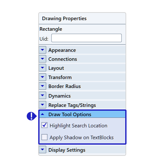Expand the Layout section arrow
The width and height of the screenshot is (152, 168).
click(x=43, y=68)
